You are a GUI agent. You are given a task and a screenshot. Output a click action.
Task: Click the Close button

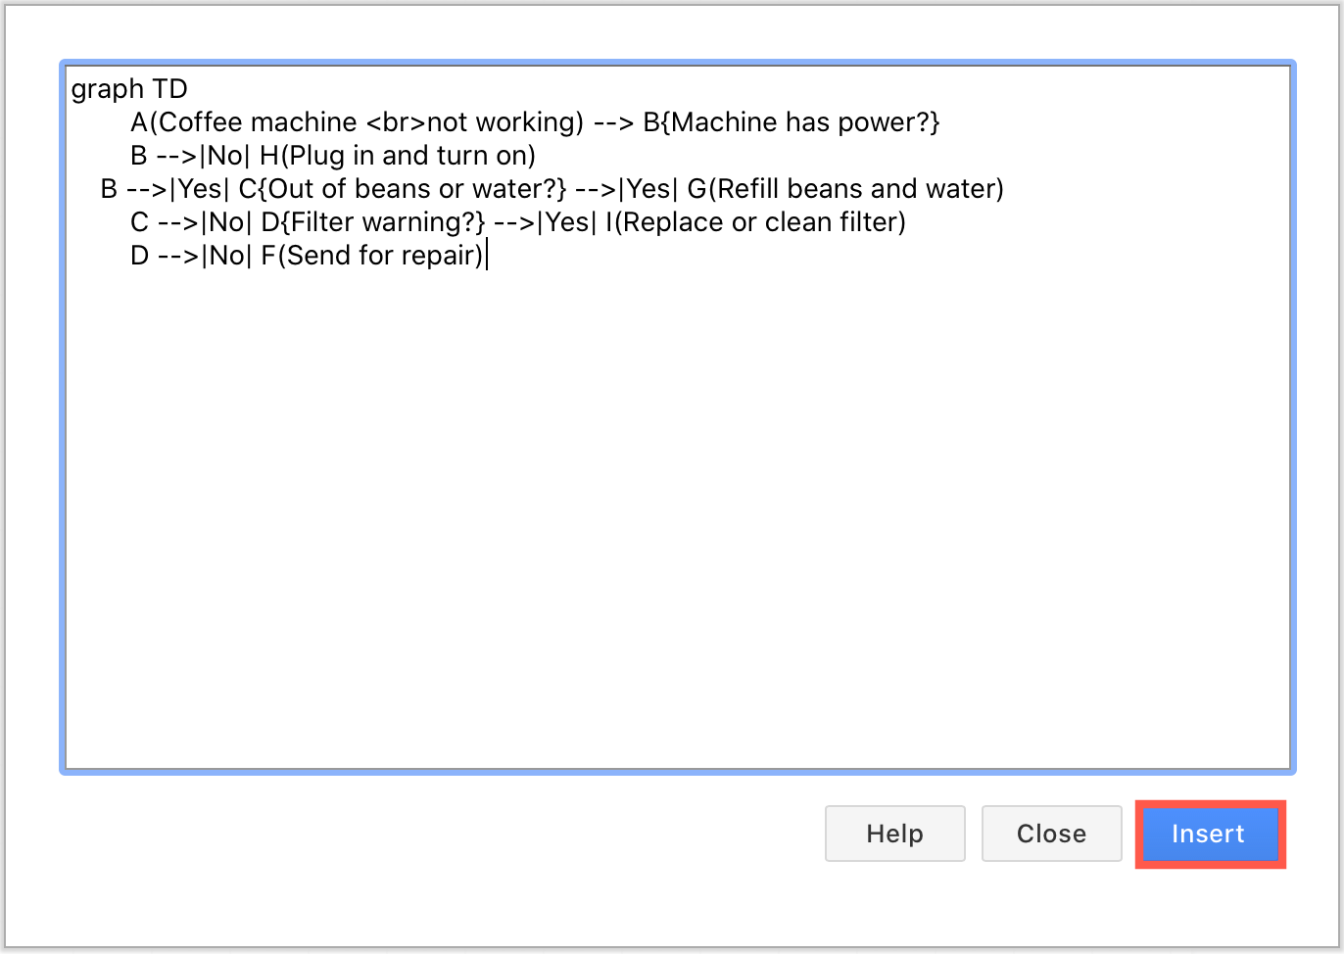(x=1051, y=834)
